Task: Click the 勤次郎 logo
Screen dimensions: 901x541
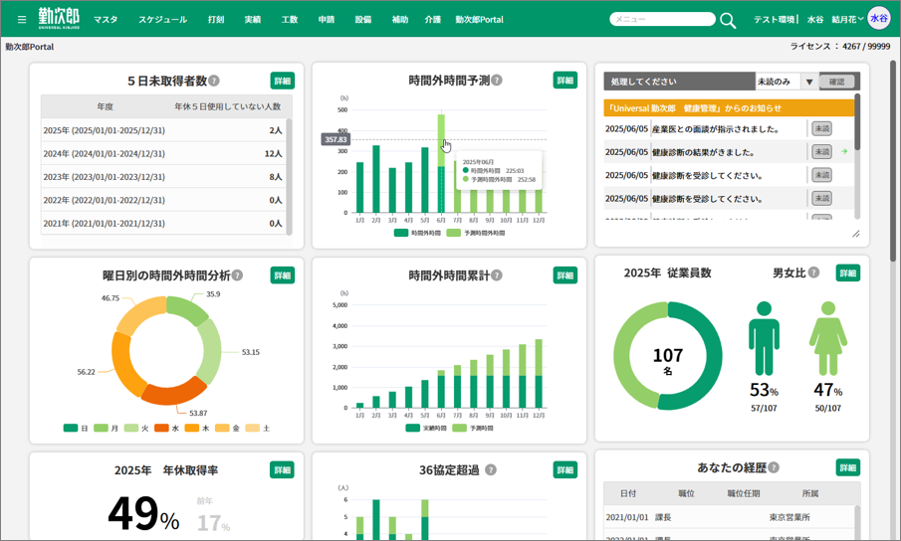Action: point(59,18)
